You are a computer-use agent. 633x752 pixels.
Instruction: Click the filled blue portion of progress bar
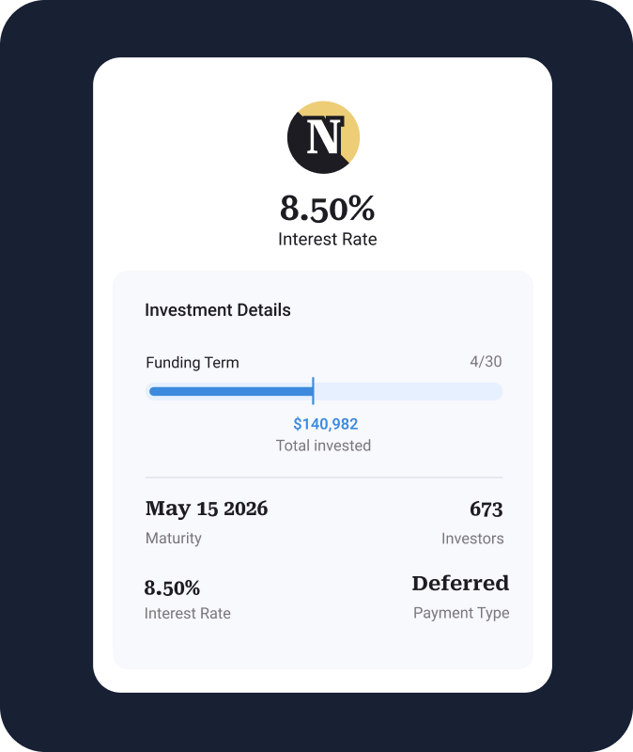pos(231,391)
